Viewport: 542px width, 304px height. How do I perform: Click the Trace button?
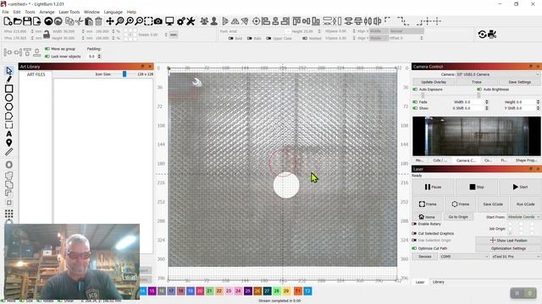pos(476,82)
